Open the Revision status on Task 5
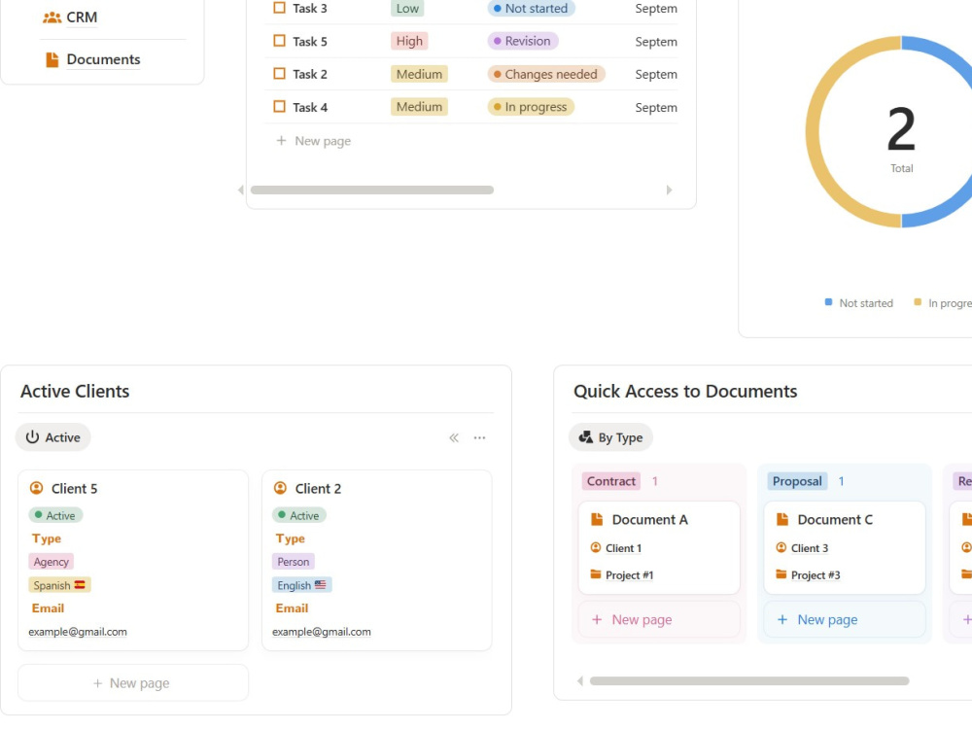The height and width of the screenshot is (729, 972). click(x=523, y=41)
